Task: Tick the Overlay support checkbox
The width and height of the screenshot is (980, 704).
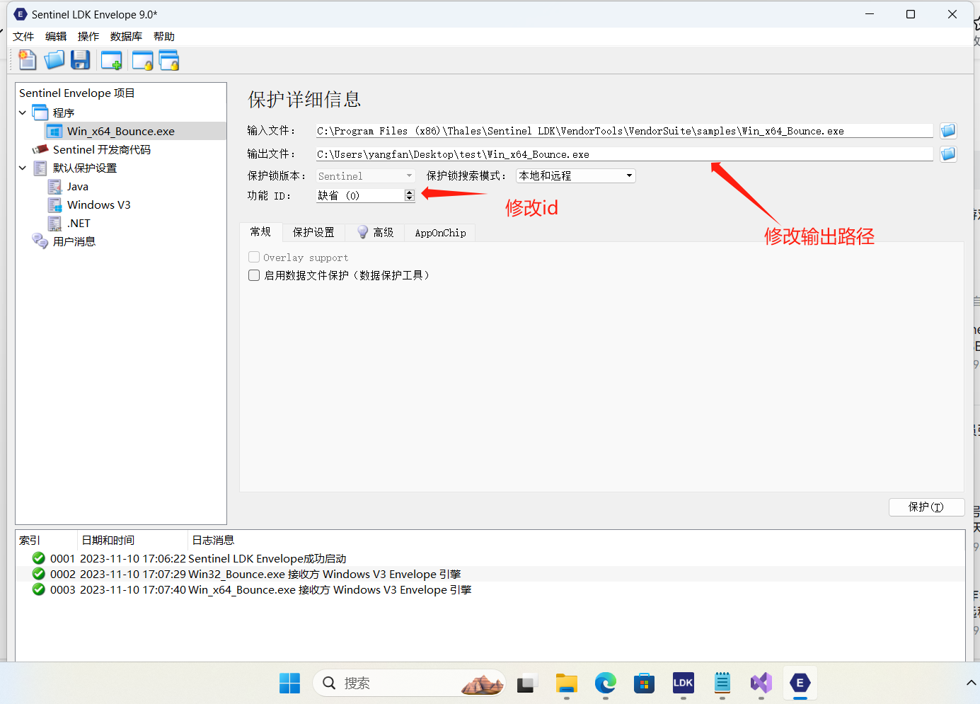Action: click(254, 258)
